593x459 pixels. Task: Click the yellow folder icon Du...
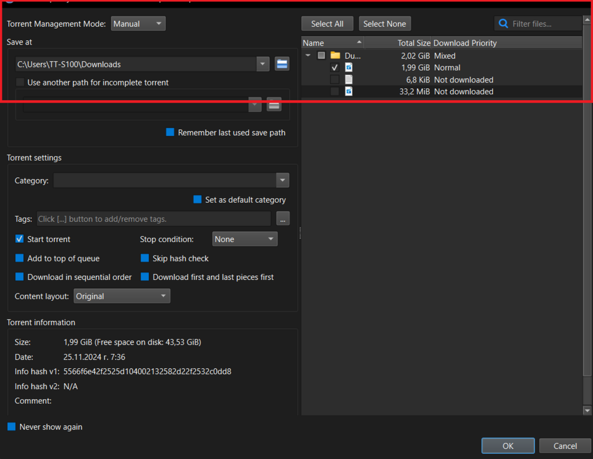pos(335,56)
